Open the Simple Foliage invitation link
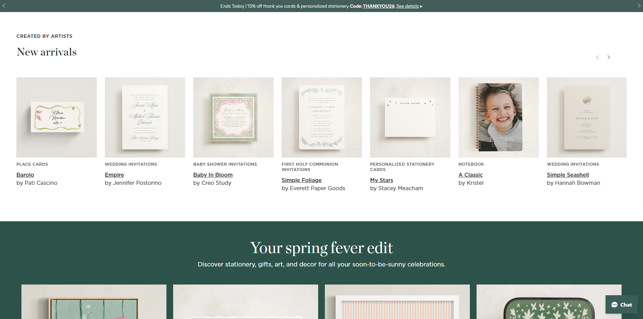Screen dimensions: 643x319 (301, 180)
